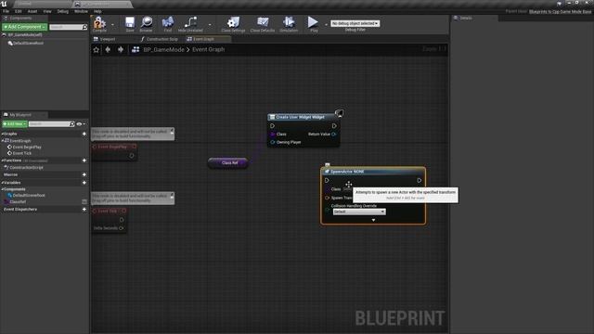This screenshot has height=334, width=594.
Task: Click the exec output pin on Event BeginPlay node
Action: pos(132,156)
